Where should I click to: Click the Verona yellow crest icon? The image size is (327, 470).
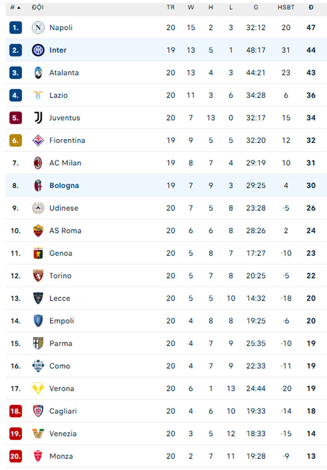[x=38, y=389]
